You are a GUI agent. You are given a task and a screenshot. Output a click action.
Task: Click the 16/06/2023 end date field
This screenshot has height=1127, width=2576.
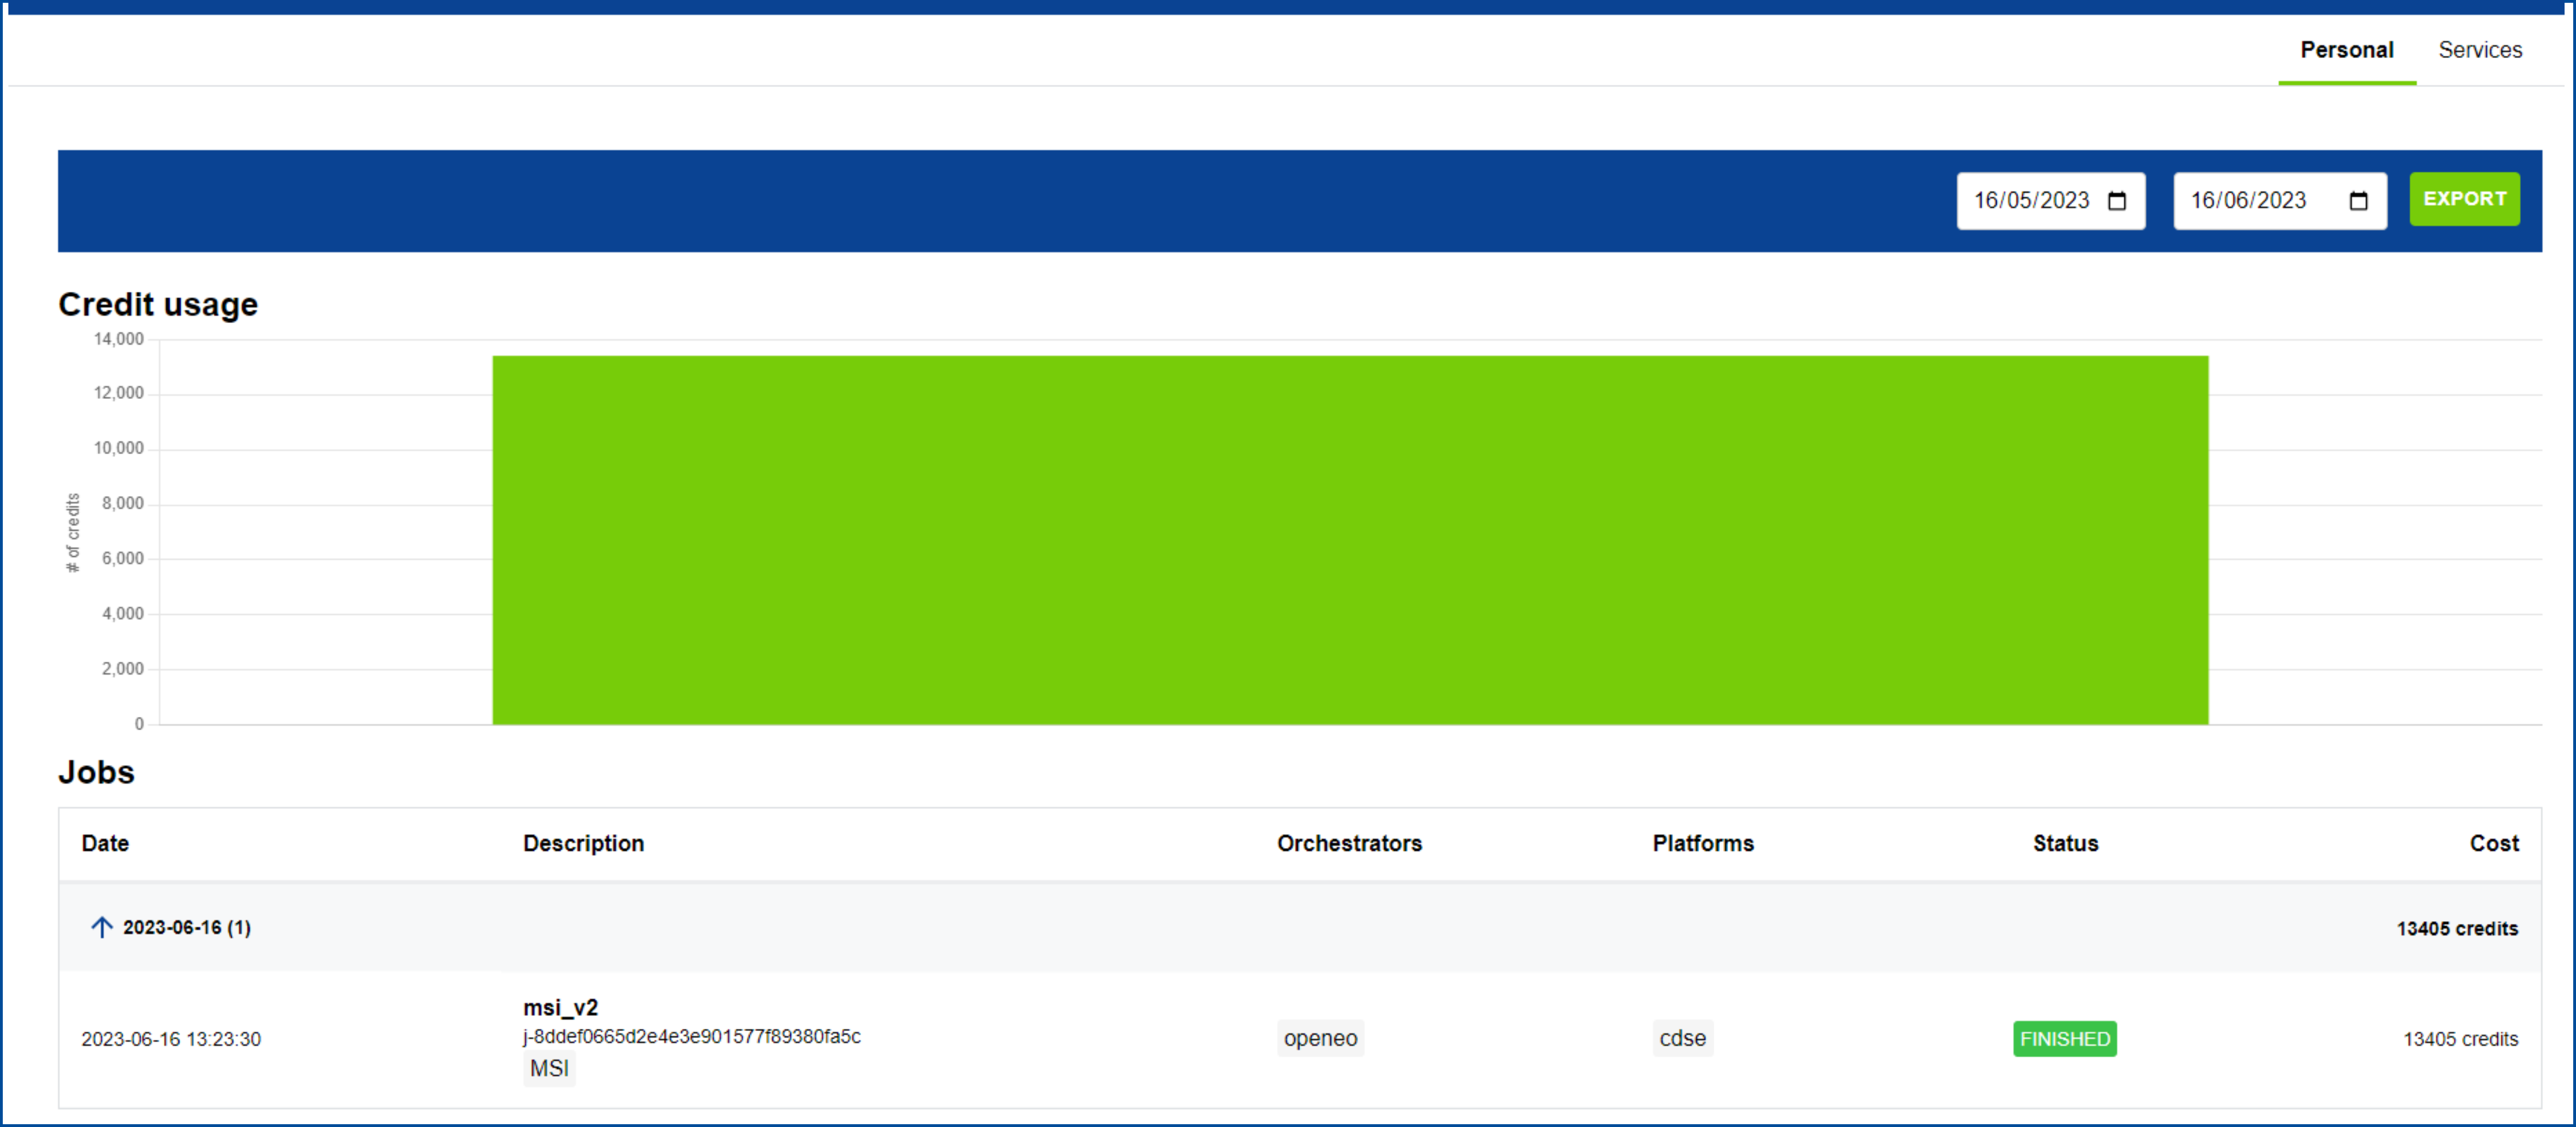(x=2248, y=201)
